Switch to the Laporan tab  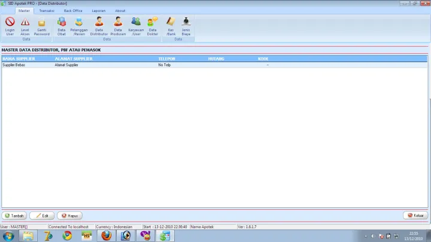(x=99, y=11)
